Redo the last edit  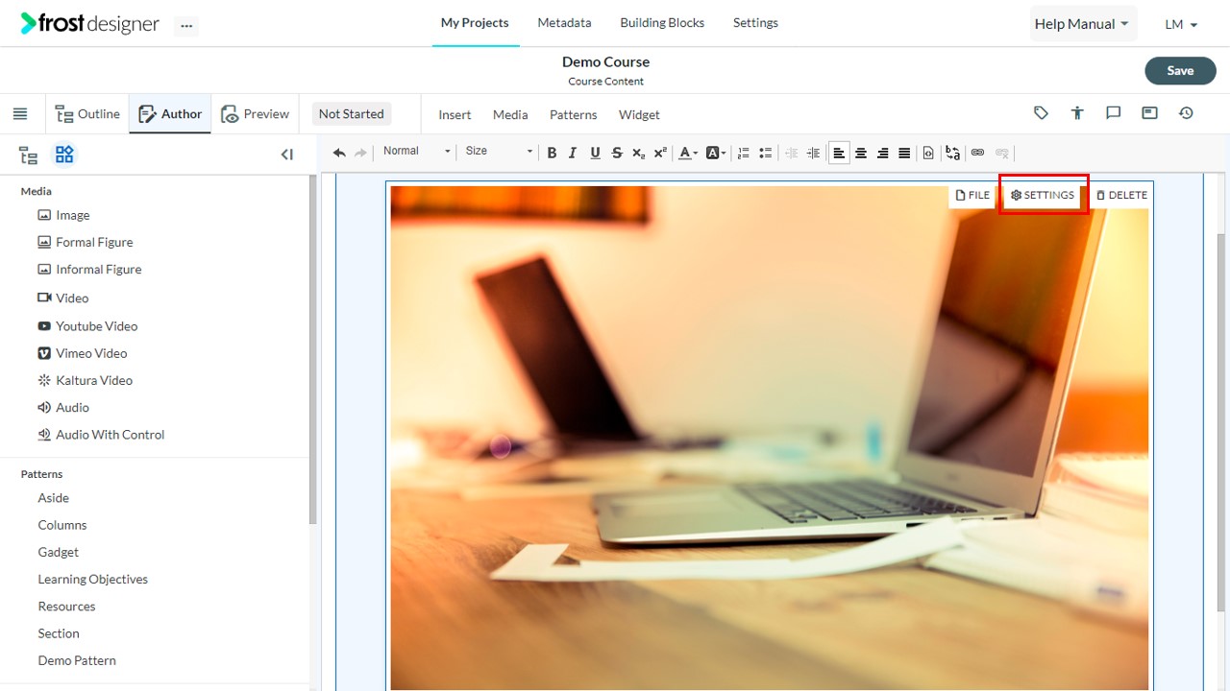tap(361, 153)
